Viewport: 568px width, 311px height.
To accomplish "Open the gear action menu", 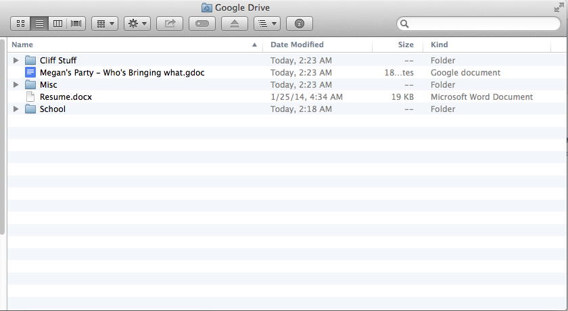I will click(x=137, y=24).
